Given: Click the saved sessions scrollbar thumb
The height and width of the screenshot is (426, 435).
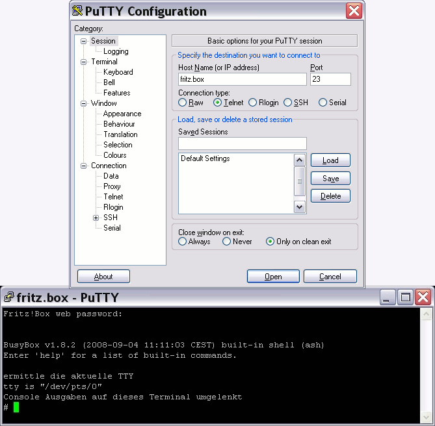Looking at the screenshot, I should [300, 181].
